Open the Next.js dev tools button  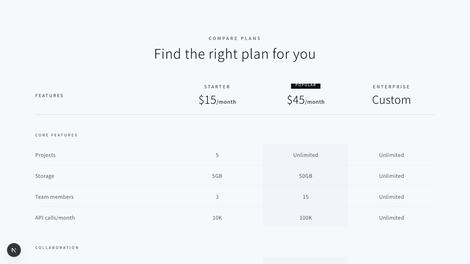[x=14, y=250]
